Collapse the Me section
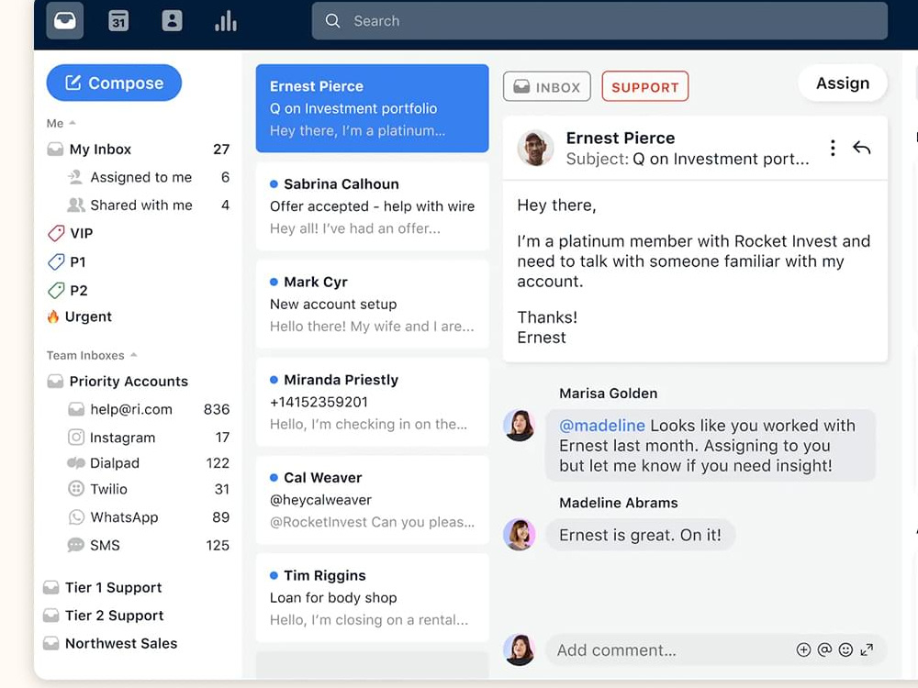The width and height of the screenshot is (918, 688). click(x=62, y=124)
